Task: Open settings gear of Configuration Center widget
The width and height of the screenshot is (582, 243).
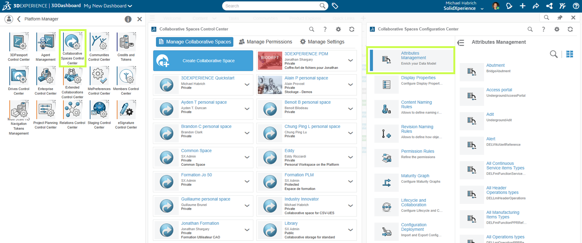Action: (557, 29)
